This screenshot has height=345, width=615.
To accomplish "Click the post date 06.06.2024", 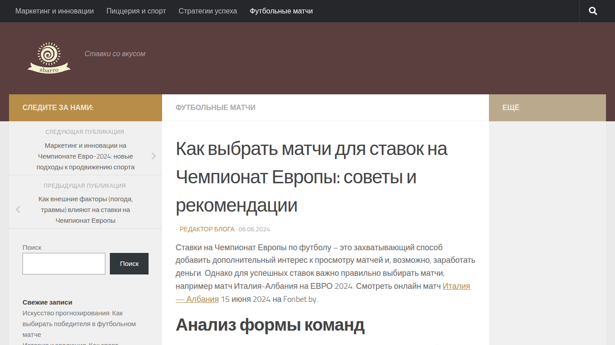I will 254,229.
